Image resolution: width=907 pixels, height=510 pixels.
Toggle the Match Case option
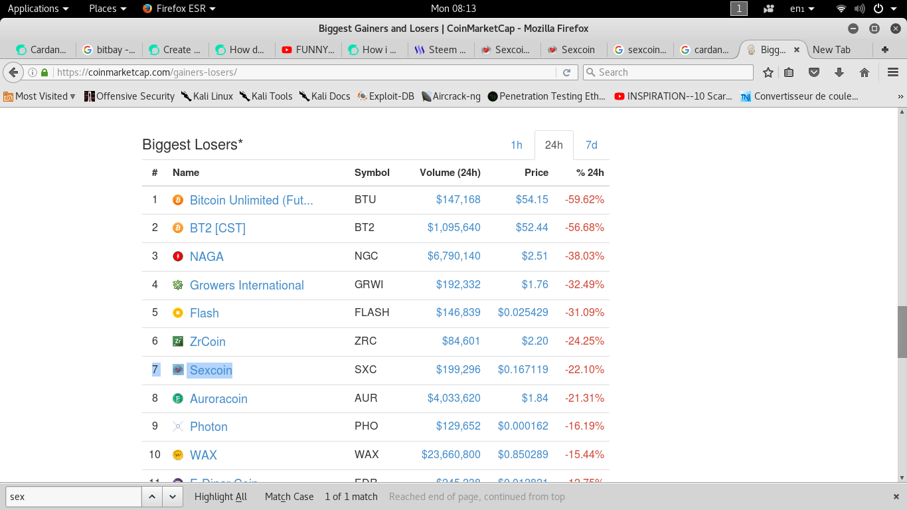289,497
